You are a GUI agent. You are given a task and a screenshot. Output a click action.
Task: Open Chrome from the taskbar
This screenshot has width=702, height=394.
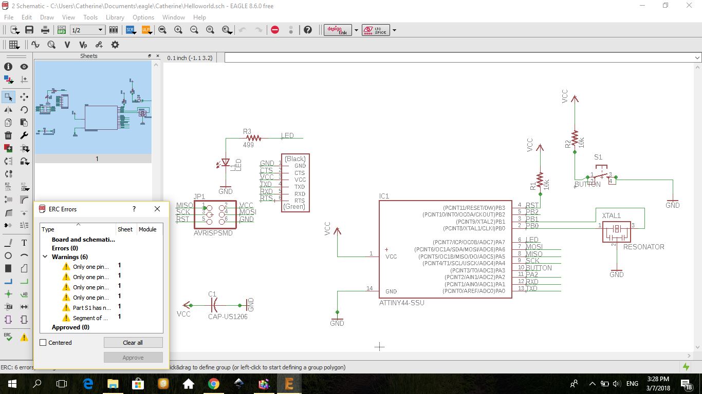click(214, 383)
